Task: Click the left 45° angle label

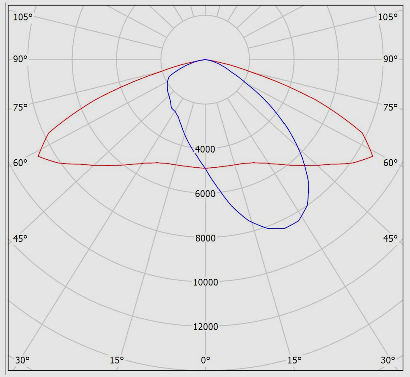Action: tap(20, 238)
